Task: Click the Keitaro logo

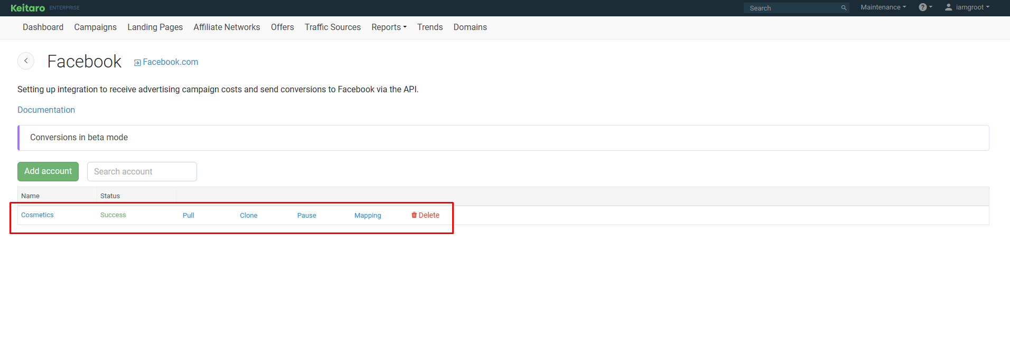Action: point(27,8)
